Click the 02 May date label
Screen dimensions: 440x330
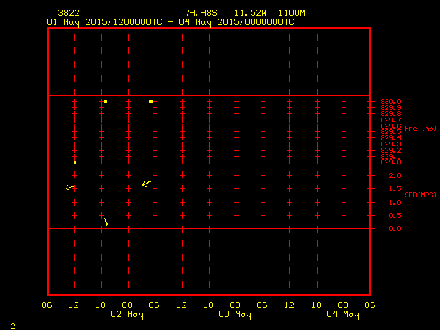(127, 315)
